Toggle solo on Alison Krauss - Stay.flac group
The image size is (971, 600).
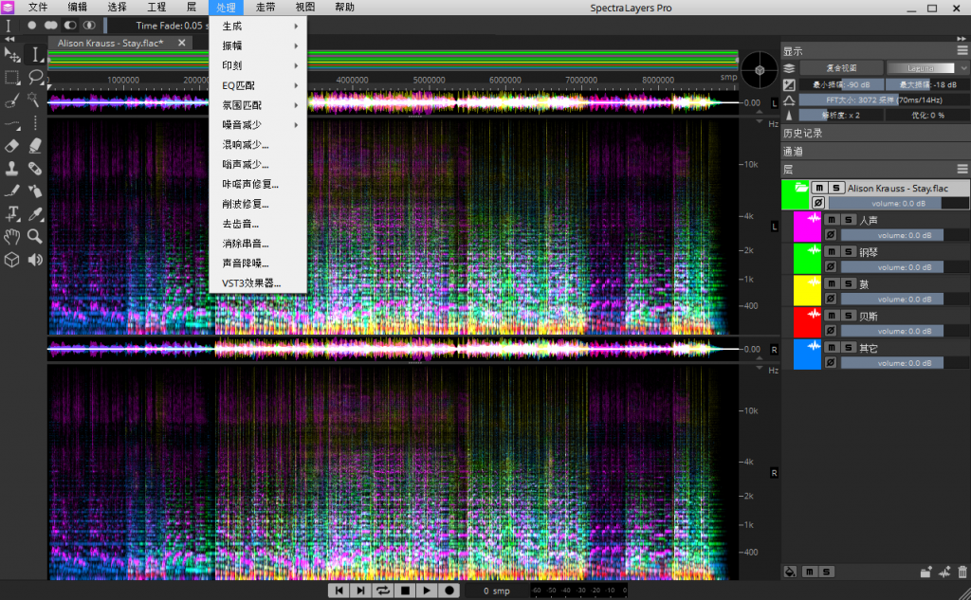(836, 188)
